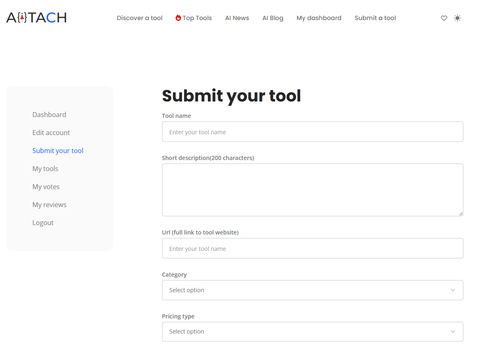Click the Category dropdown chevron arrow
This screenshot has width=496, height=345.
[x=453, y=290]
